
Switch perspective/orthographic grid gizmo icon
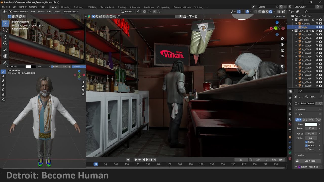282,56
